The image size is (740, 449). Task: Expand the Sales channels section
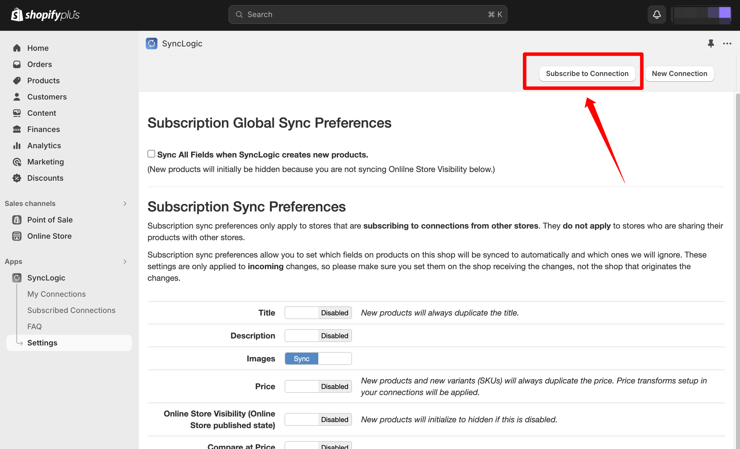point(125,203)
